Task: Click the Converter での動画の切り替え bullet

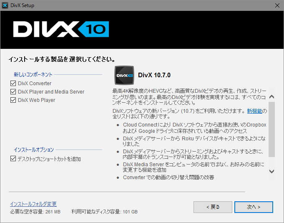Action: coord(168,177)
